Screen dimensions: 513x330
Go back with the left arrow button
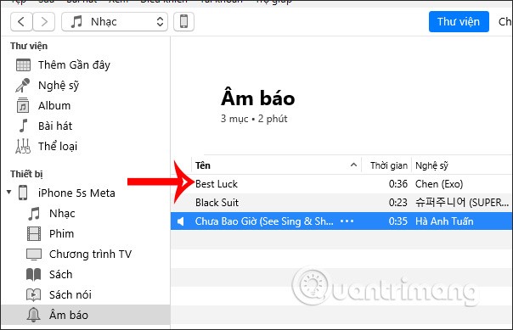tap(21, 22)
